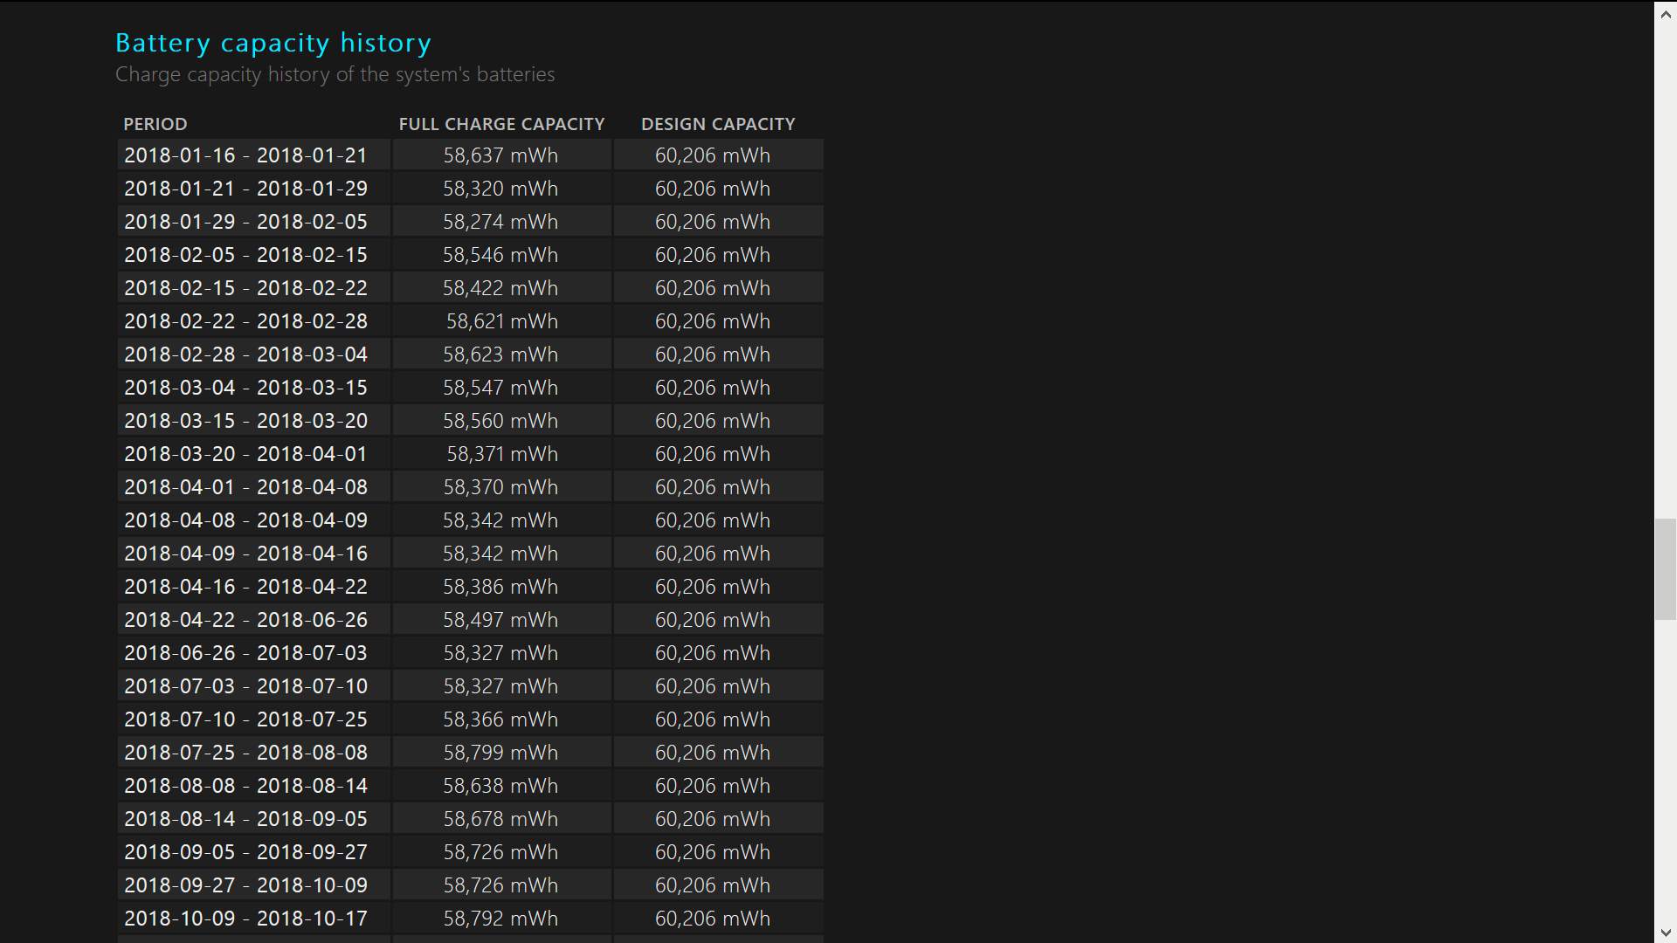Click the 58,371 mWh capacity value
Viewport: 1677px width, 943px height.
point(502,454)
